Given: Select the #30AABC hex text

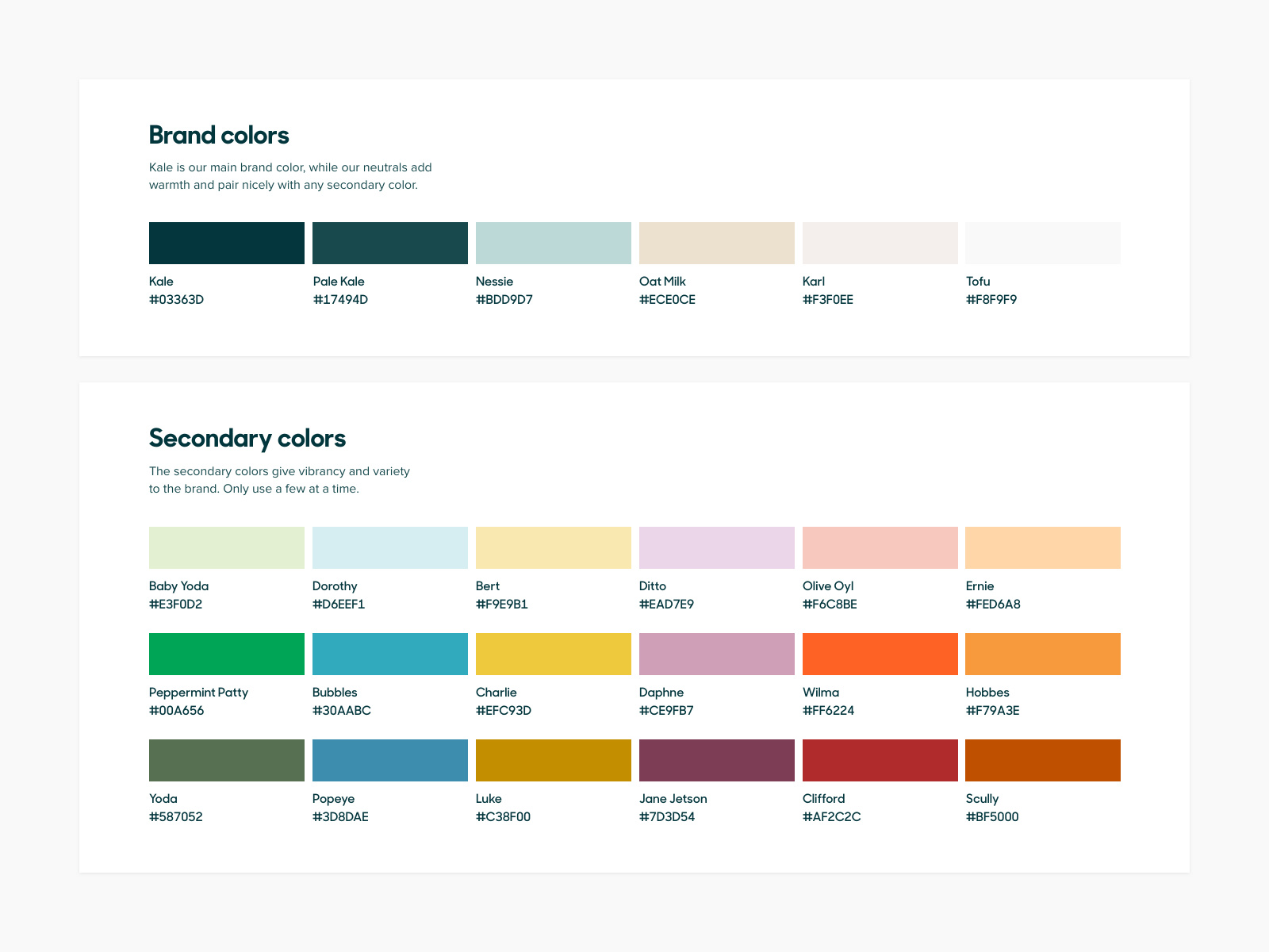Looking at the screenshot, I should [x=342, y=711].
